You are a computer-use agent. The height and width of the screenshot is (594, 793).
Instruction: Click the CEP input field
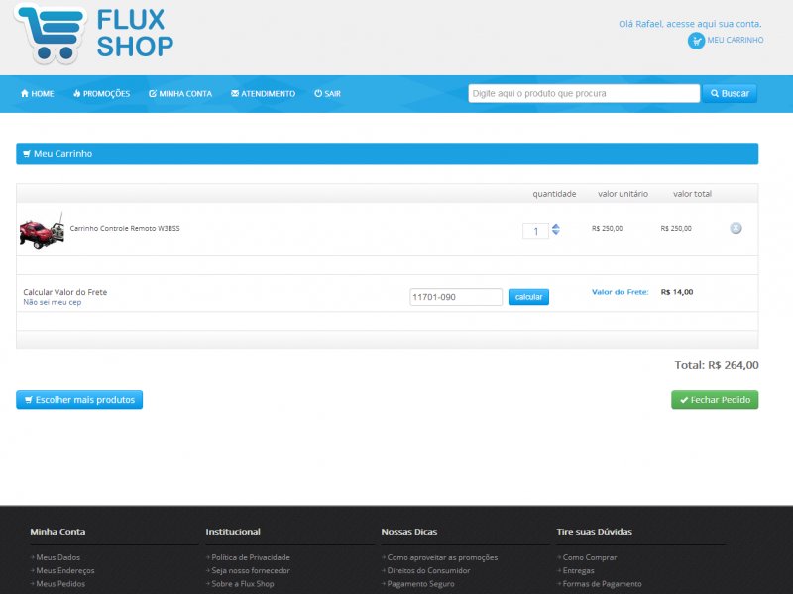pos(456,297)
